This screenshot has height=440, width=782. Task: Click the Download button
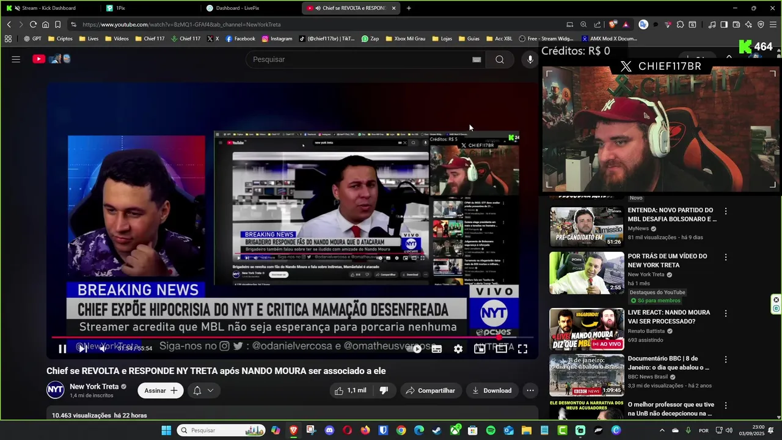coord(492,391)
